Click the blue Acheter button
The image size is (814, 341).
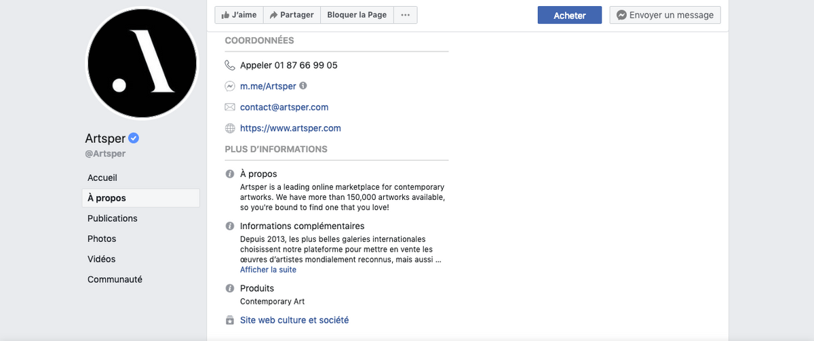[570, 15]
